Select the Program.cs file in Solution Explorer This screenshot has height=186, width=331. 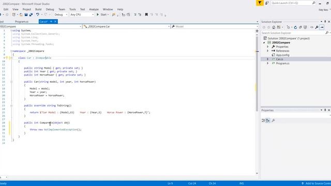(283, 63)
